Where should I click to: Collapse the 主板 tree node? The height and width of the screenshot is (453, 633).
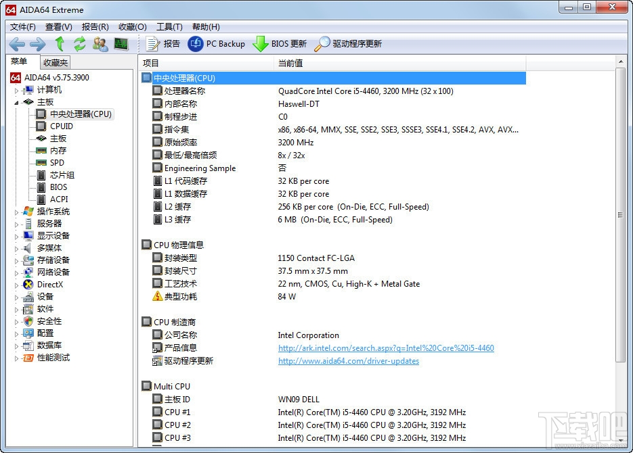tap(16, 102)
